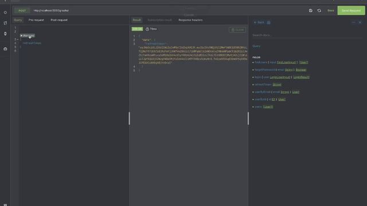Screen dimensions: 367x206
Task: Open the login field in docs
Action: (x=257, y=77)
